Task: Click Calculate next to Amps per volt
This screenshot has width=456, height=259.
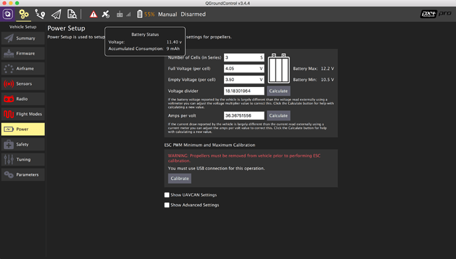Action: 278,115
